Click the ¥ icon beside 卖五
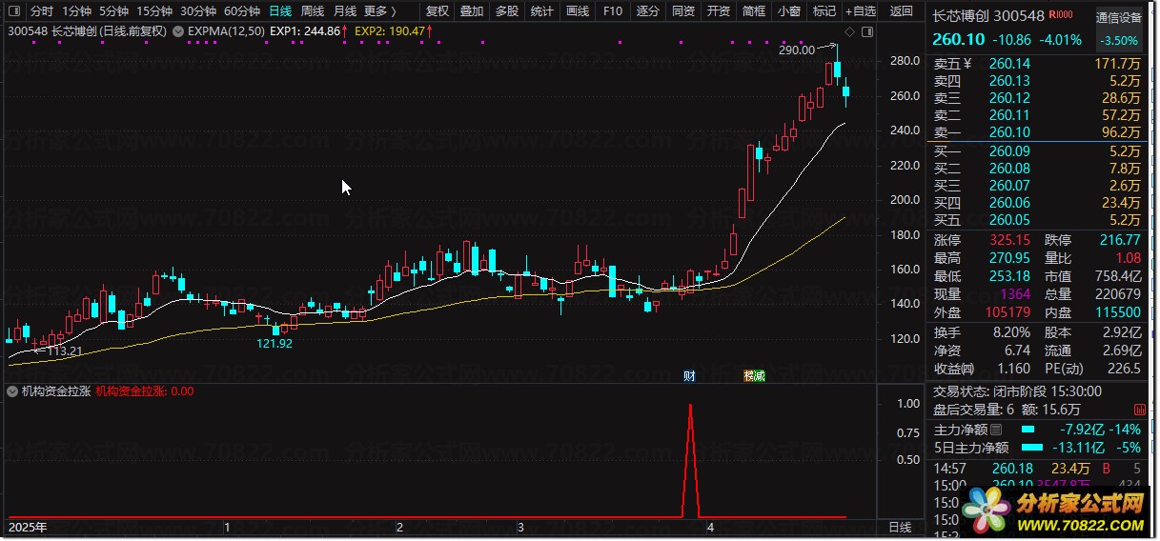This screenshot has width=1160, height=541. [967, 64]
